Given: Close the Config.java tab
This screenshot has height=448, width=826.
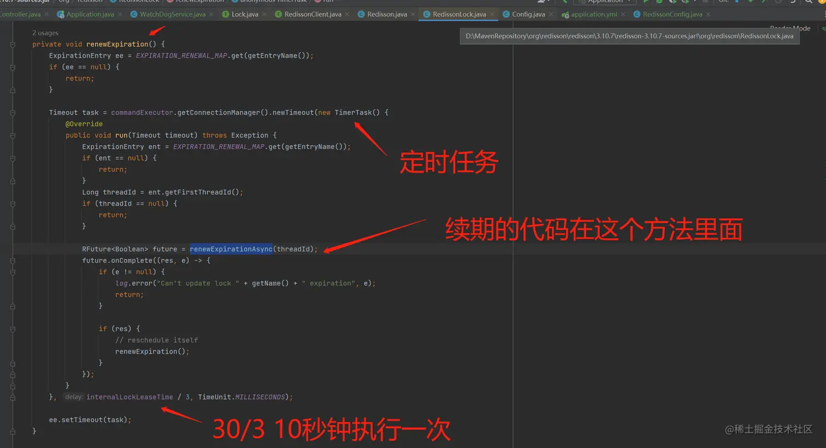Looking at the screenshot, I should coord(551,14).
